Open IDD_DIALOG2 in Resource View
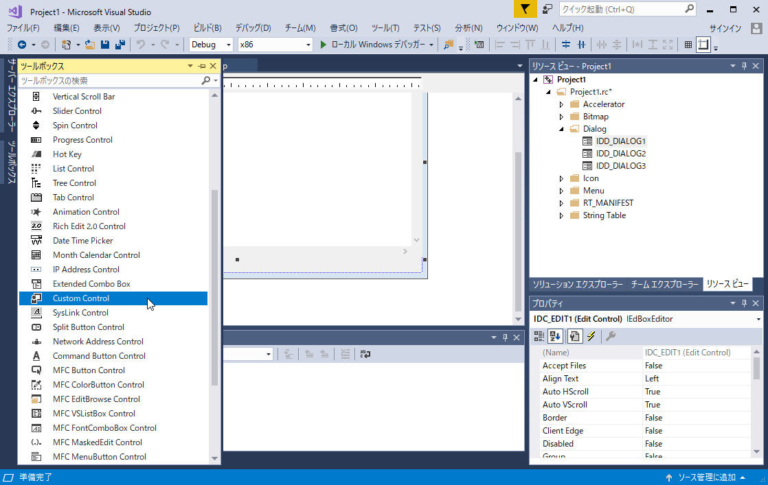This screenshot has width=768, height=485. click(620, 154)
